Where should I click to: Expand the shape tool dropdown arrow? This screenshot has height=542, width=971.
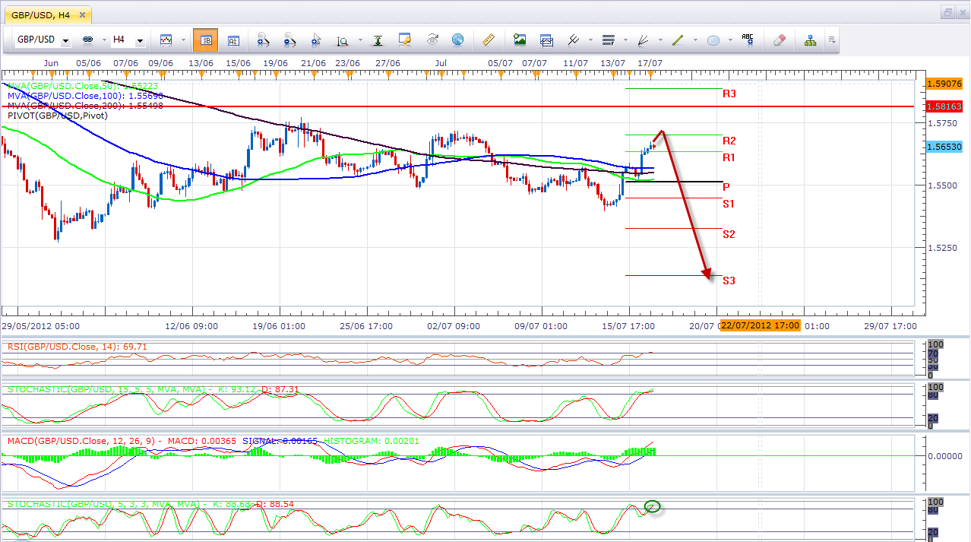(x=730, y=40)
